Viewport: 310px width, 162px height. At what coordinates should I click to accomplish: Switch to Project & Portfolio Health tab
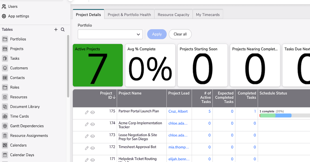(129, 15)
